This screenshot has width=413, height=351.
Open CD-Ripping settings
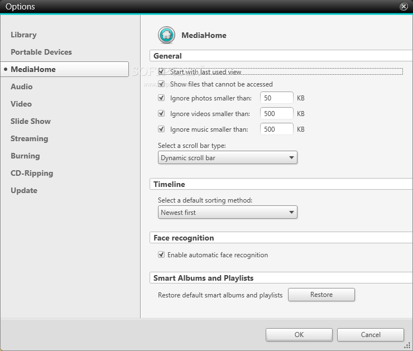pos(32,173)
